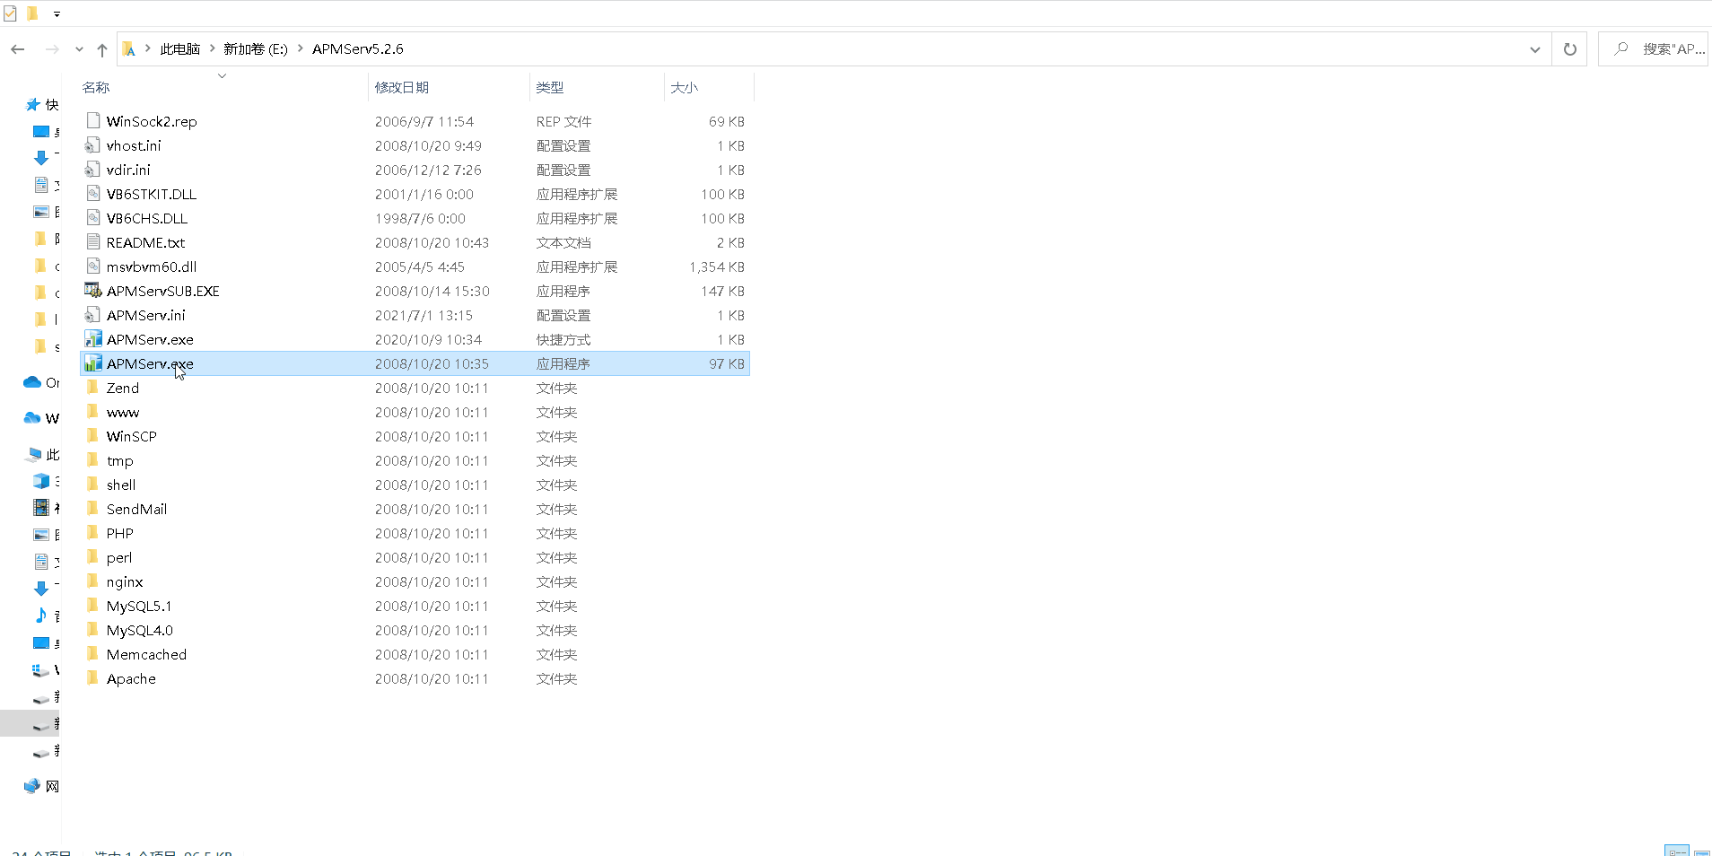Screen dimensions: 1712x856
Task: Select the APMServ.ini file icon
Action: (x=92, y=314)
